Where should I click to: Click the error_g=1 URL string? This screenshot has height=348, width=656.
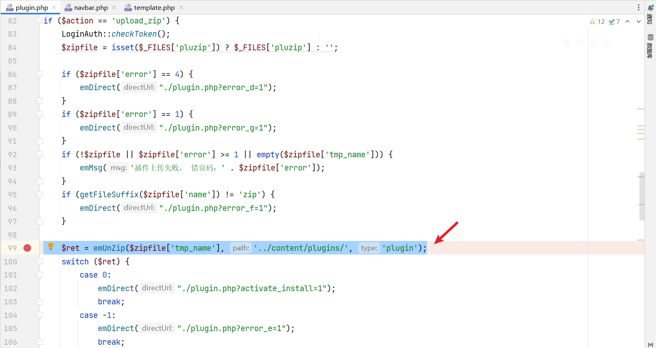[214, 128]
